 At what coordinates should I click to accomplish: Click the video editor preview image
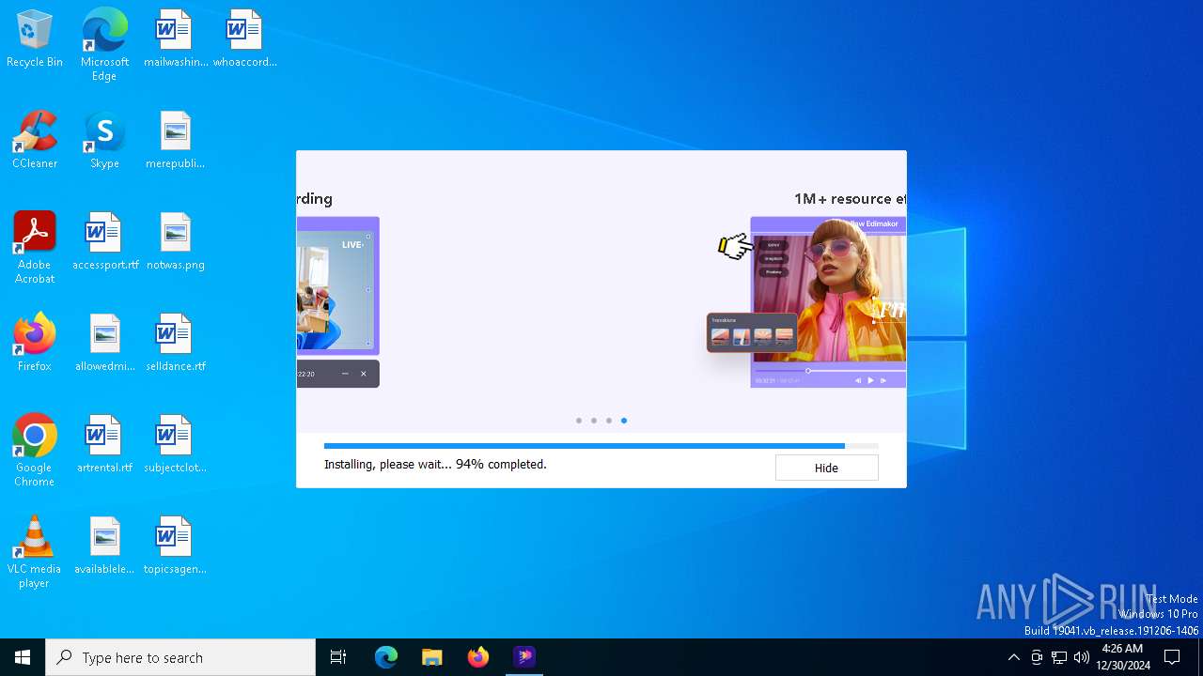828,302
